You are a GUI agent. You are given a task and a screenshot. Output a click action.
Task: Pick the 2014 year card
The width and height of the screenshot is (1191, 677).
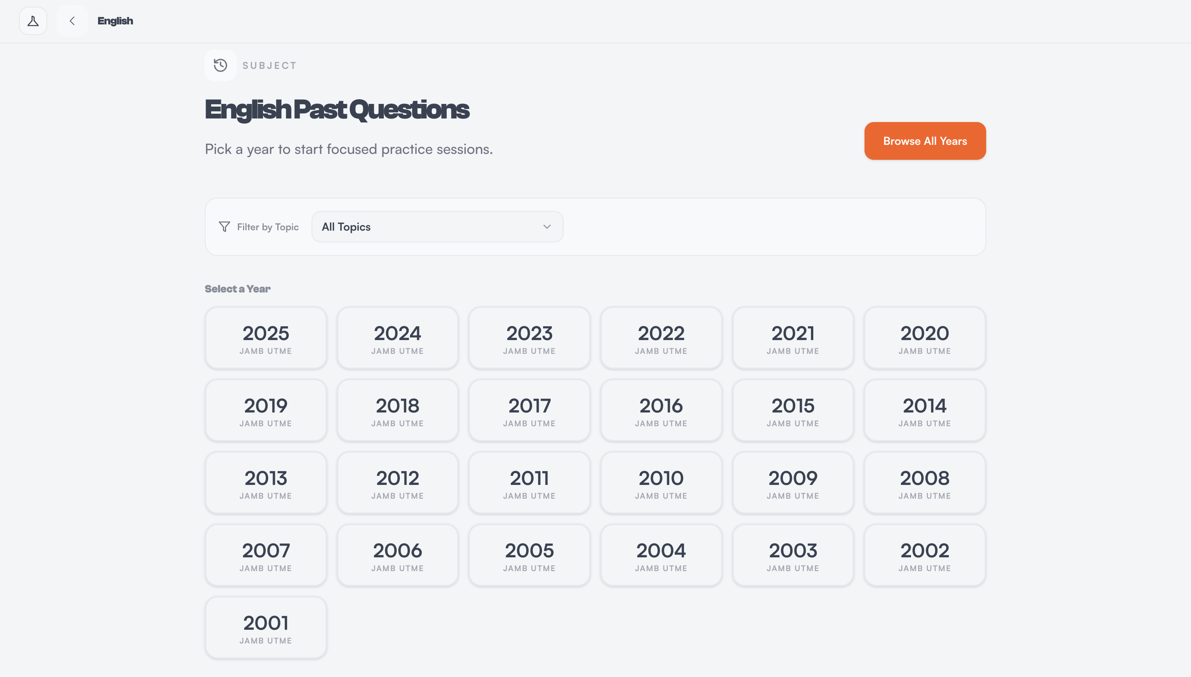pos(925,411)
